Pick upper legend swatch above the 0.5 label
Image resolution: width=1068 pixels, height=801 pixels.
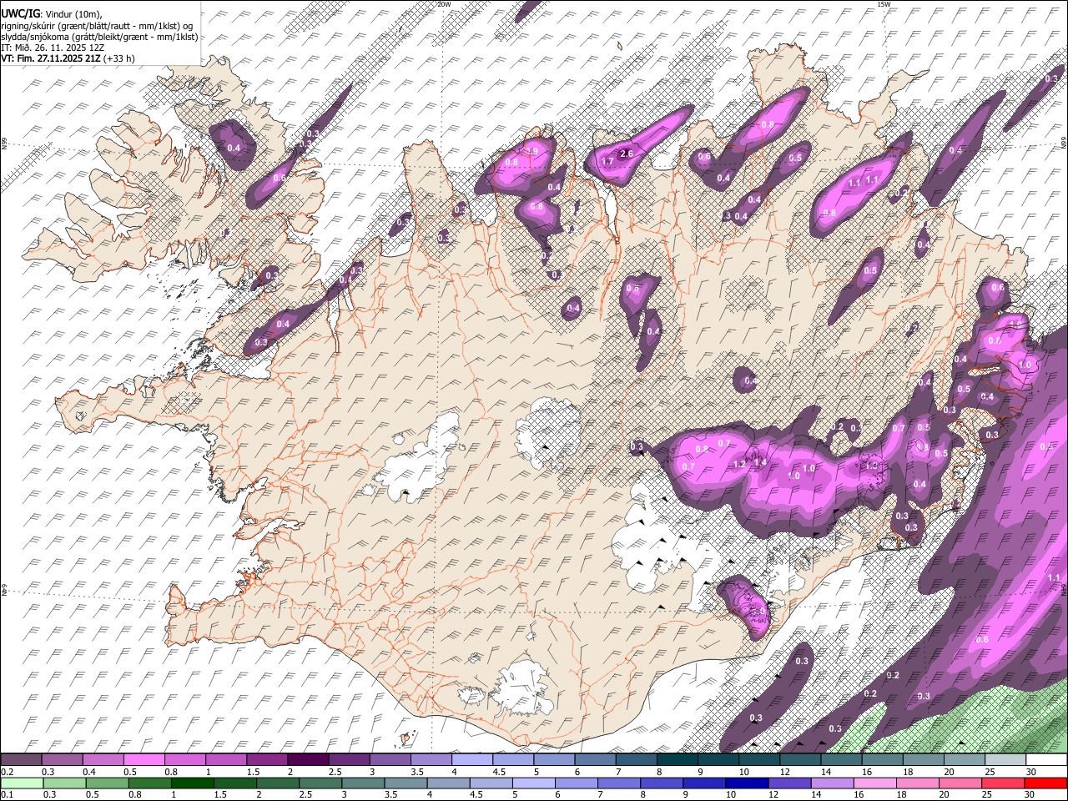pos(144,760)
